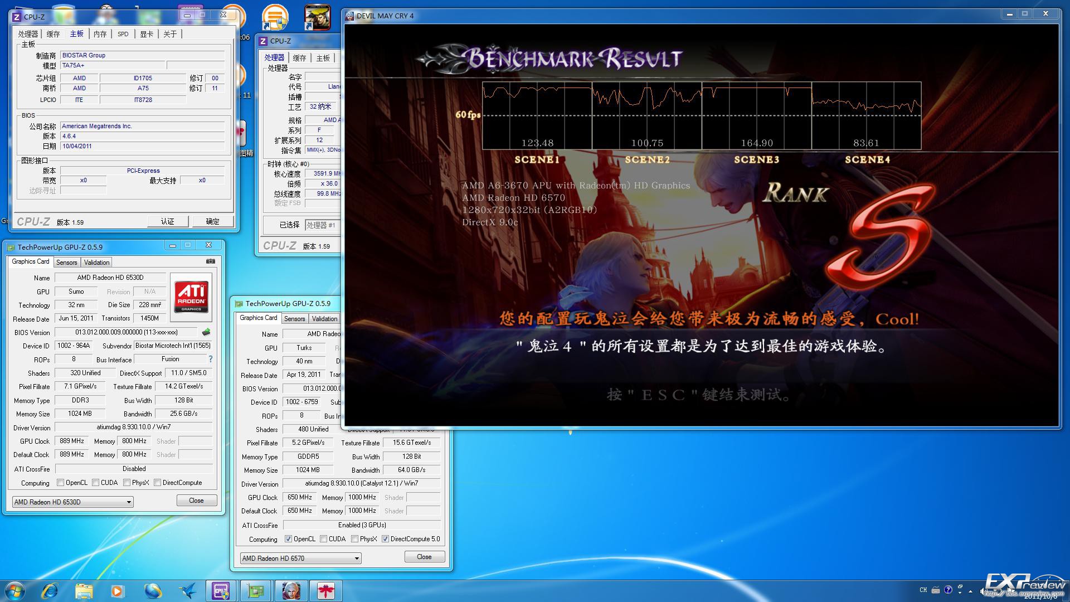The height and width of the screenshot is (602, 1070).
Task: Open Validation tab in HD 6570 GPU-Z
Action: [x=324, y=319]
